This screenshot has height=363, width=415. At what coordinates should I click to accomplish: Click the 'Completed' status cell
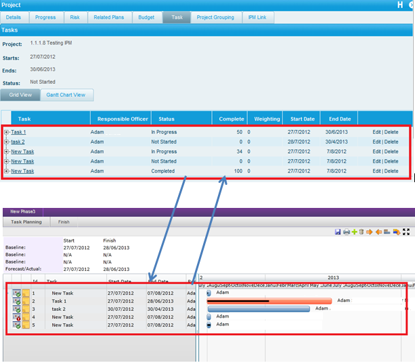click(x=162, y=171)
